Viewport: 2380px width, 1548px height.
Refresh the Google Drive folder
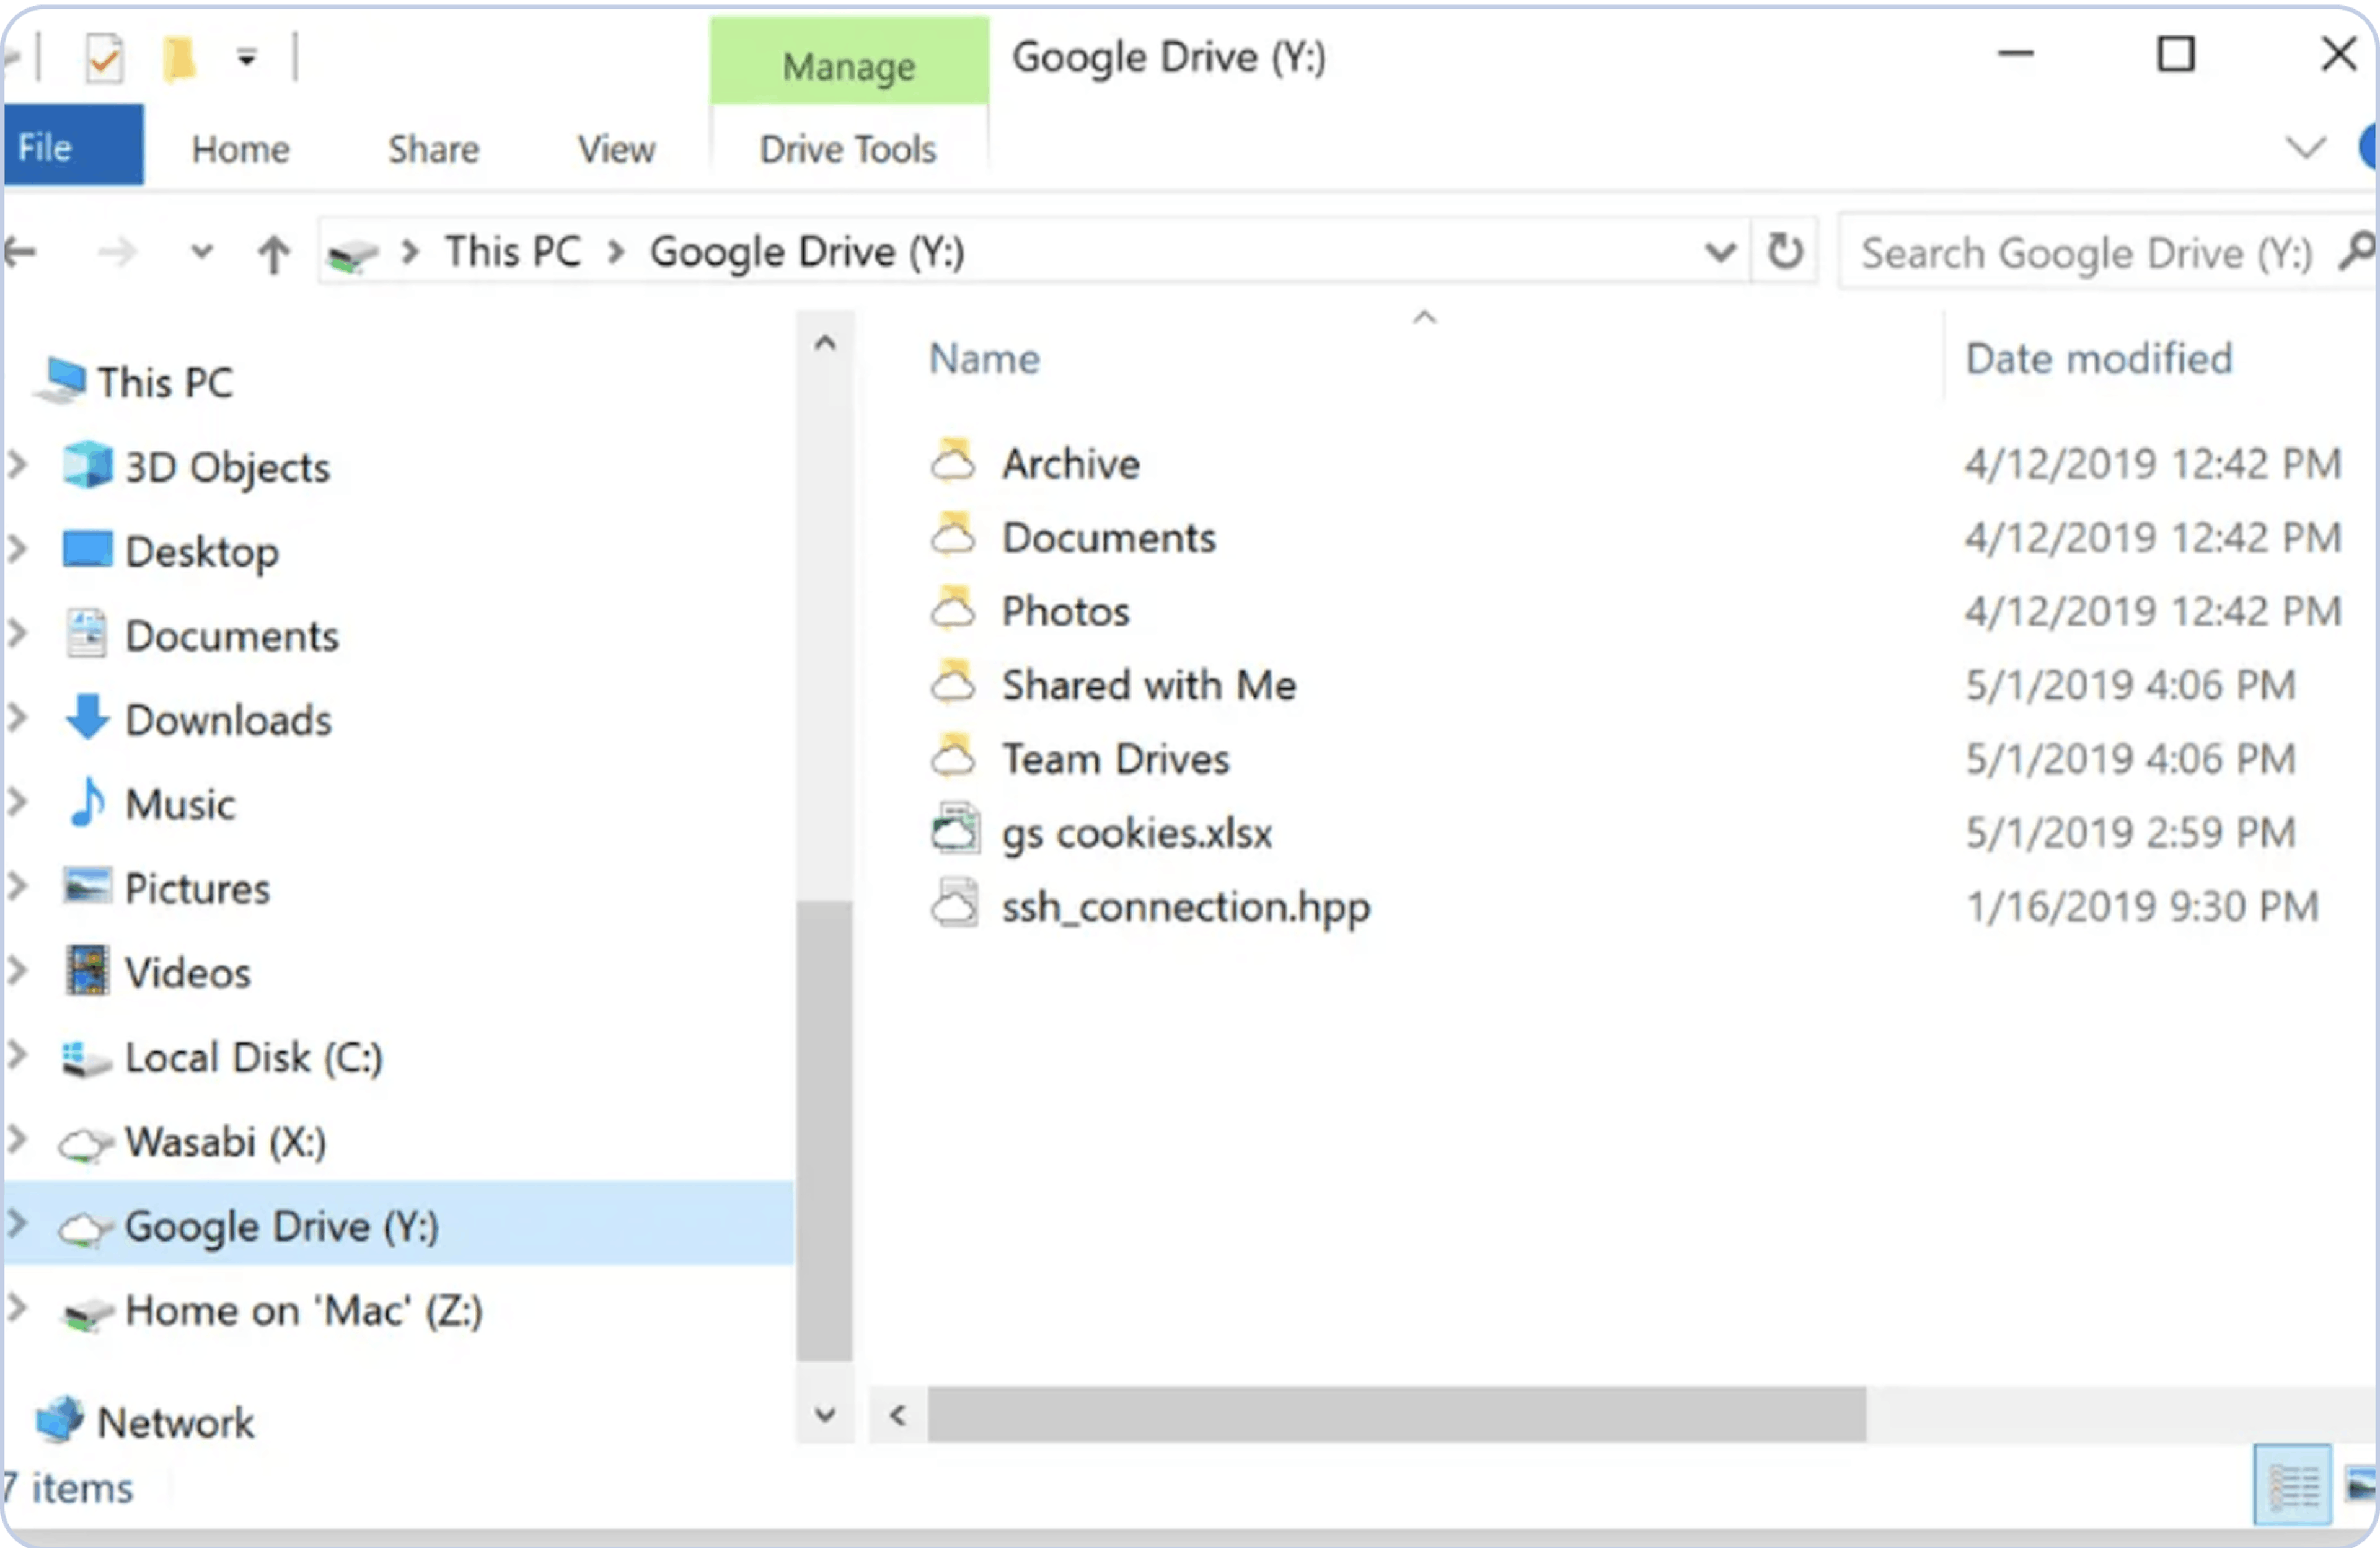point(1785,251)
